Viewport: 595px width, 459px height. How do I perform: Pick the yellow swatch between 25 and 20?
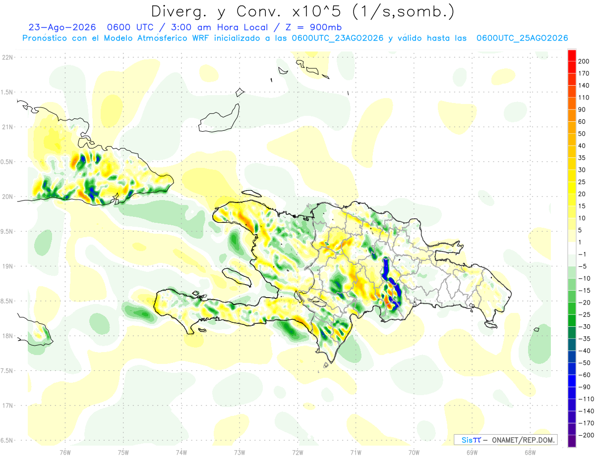[x=572, y=188]
